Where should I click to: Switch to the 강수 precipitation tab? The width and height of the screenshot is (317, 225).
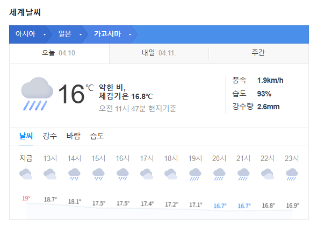tap(50, 136)
